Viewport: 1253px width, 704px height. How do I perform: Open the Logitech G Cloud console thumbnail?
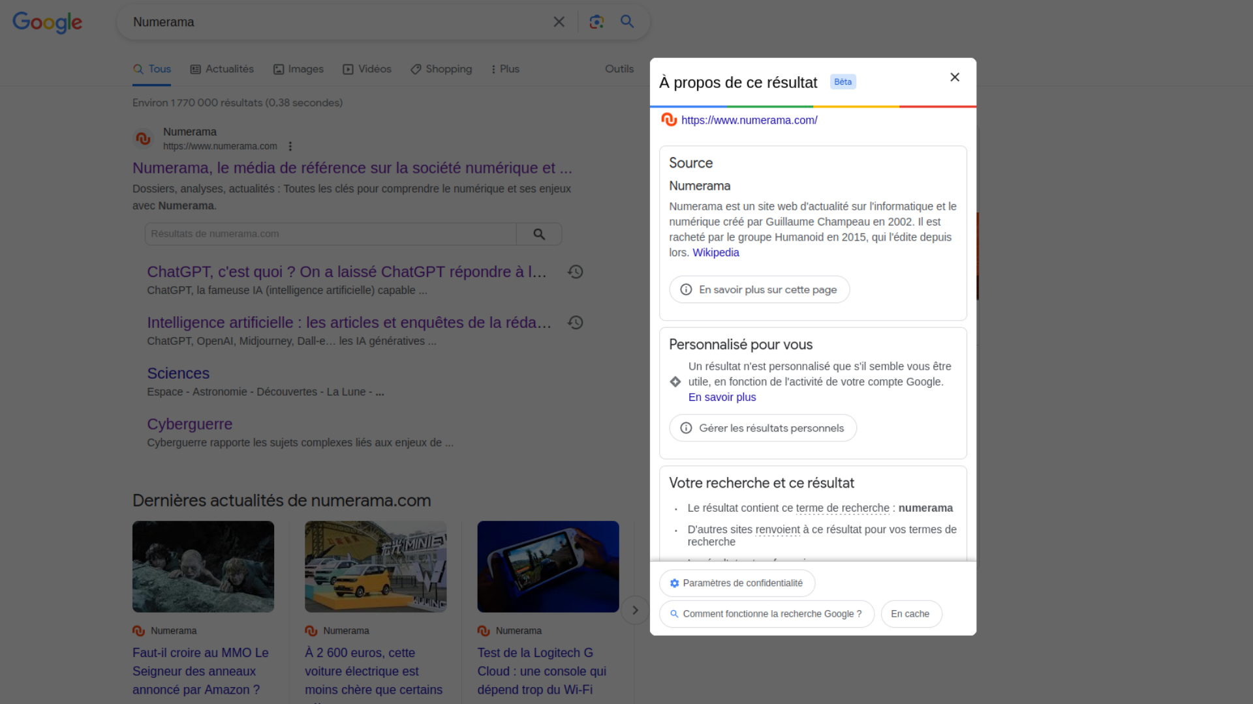pos(548,566)
